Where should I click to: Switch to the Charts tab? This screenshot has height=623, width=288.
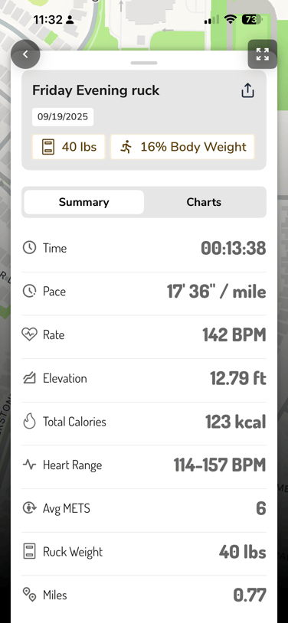coord(204,202)
